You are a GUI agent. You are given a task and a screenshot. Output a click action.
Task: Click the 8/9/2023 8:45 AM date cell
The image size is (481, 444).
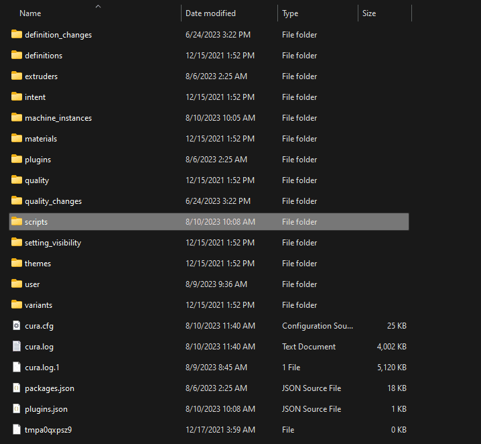[x=216, y=368]
